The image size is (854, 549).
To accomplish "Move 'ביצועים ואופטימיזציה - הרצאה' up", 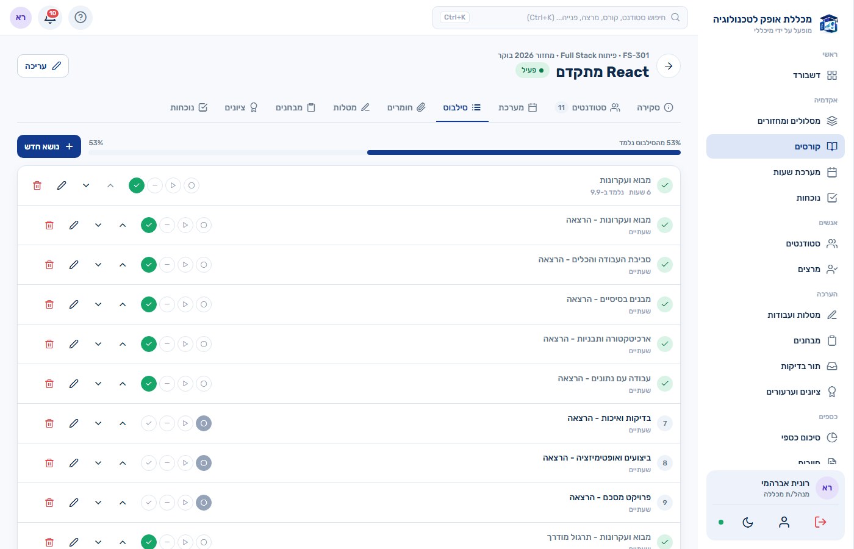I will click(123, 463).
